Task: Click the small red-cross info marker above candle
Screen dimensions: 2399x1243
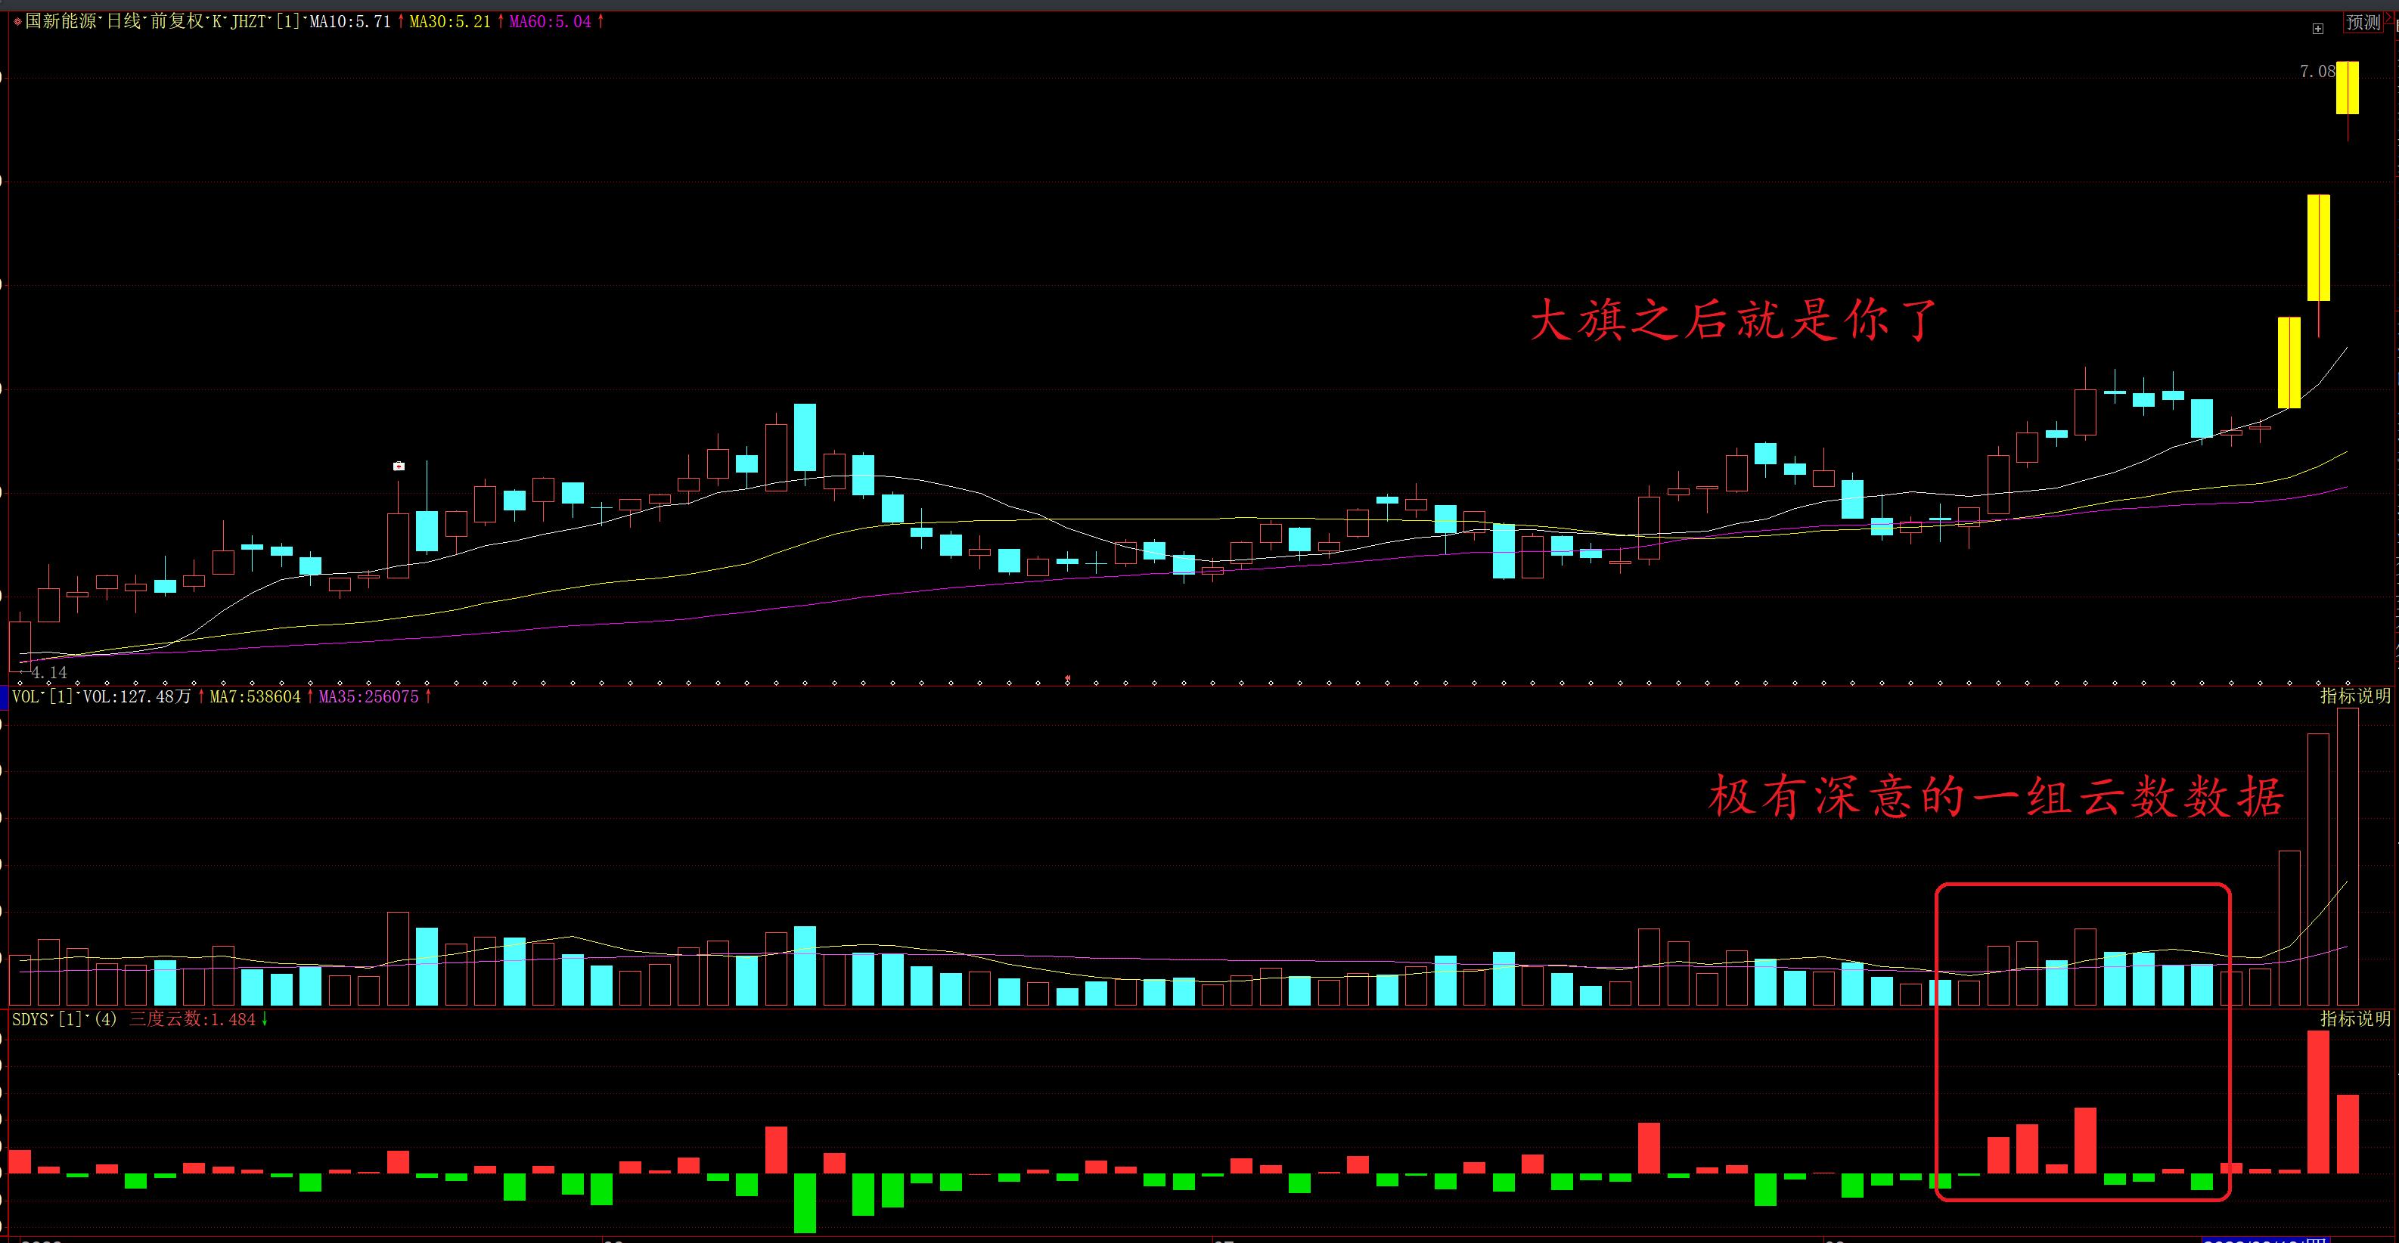Action: coord(399,466)
